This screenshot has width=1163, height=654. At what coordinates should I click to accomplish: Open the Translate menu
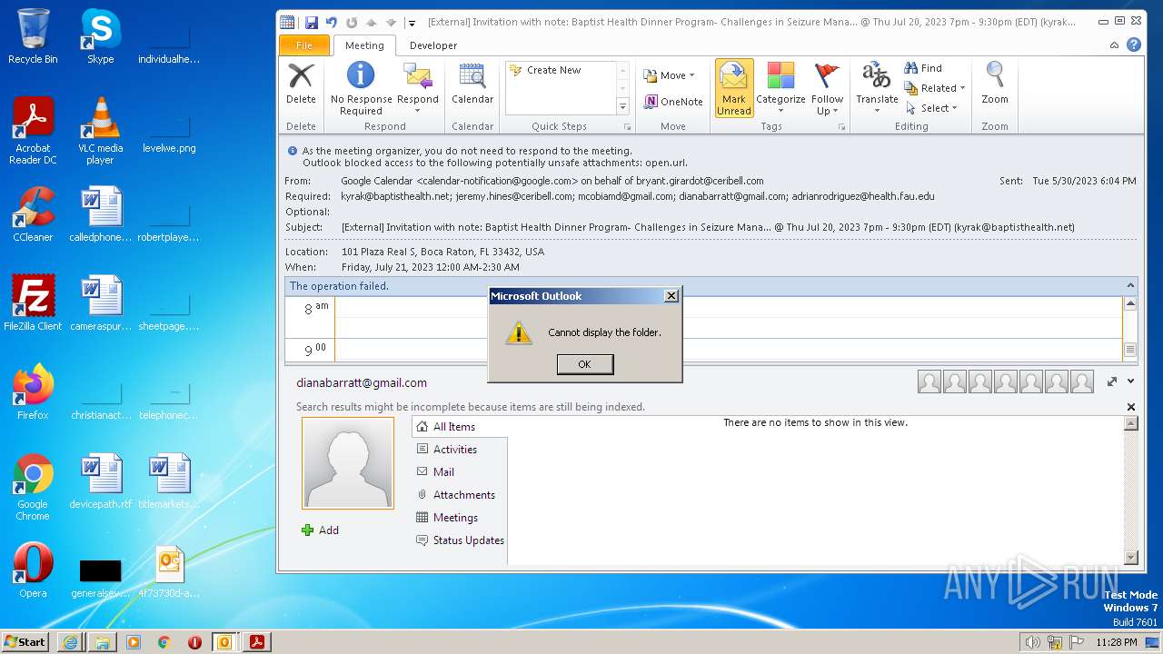point(877,88)
